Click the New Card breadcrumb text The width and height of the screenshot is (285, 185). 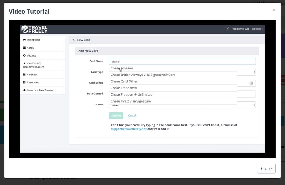(83, 40)
